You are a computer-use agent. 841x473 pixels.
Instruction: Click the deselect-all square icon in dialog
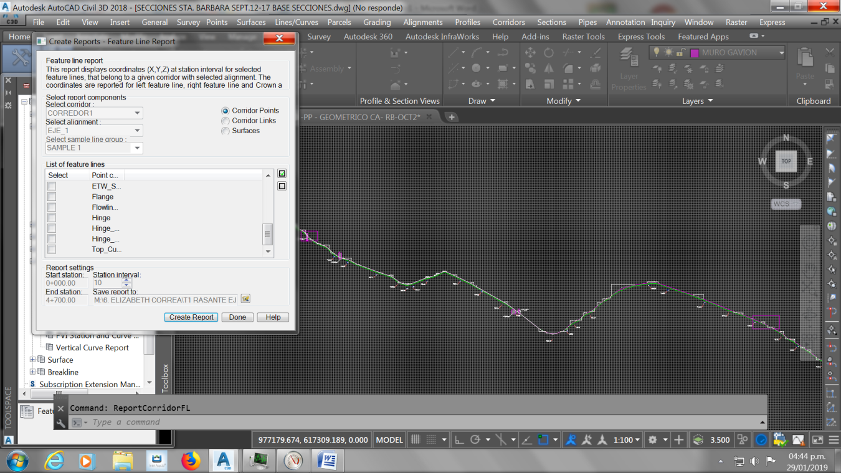point(282,186)
